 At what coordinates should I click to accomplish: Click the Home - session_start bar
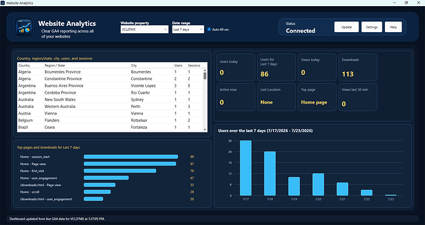coord(131,157)
